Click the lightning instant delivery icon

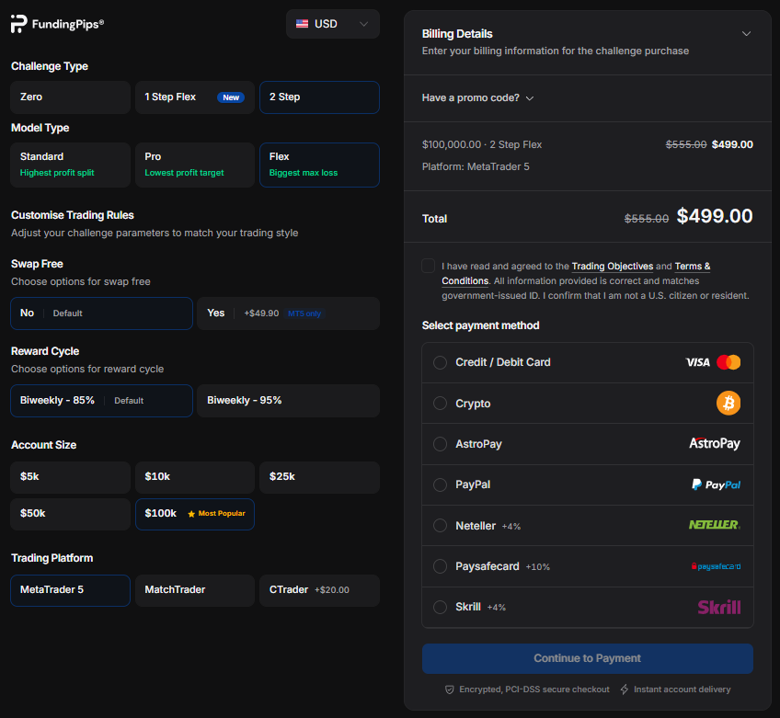coord(625,690)
